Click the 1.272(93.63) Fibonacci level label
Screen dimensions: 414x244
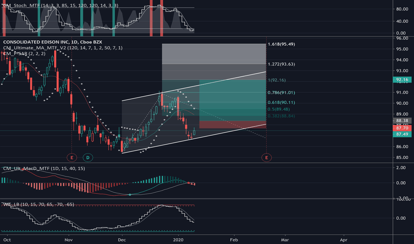pyautogui.click(x=281, y=64)
